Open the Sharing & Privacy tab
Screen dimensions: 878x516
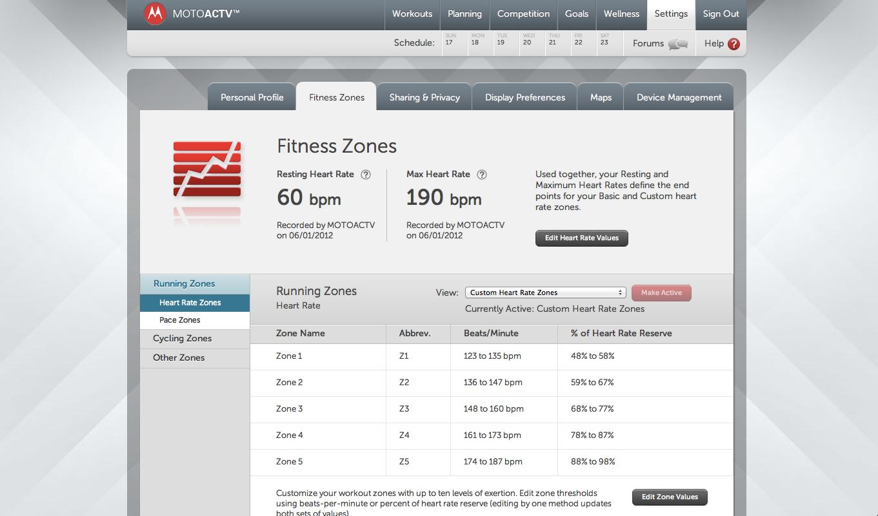[424, 98]
